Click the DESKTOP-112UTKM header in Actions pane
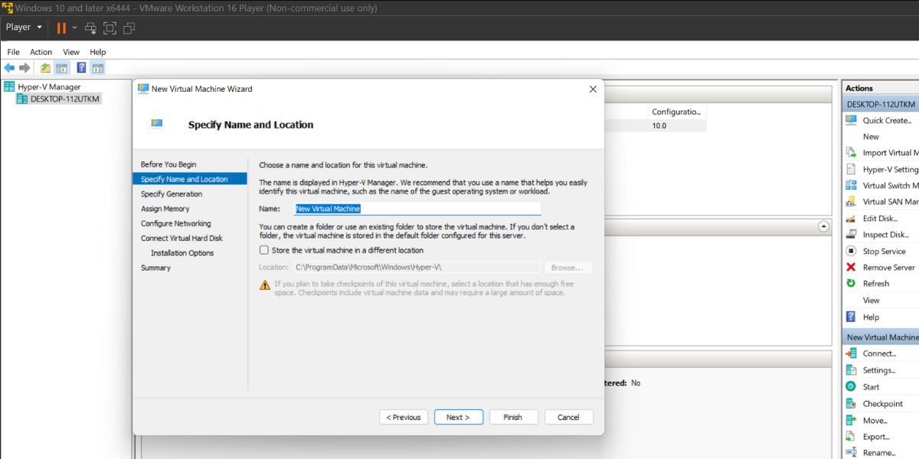This screenshot has height=459, width=919. pyautogui.click(x=881, y=104)
